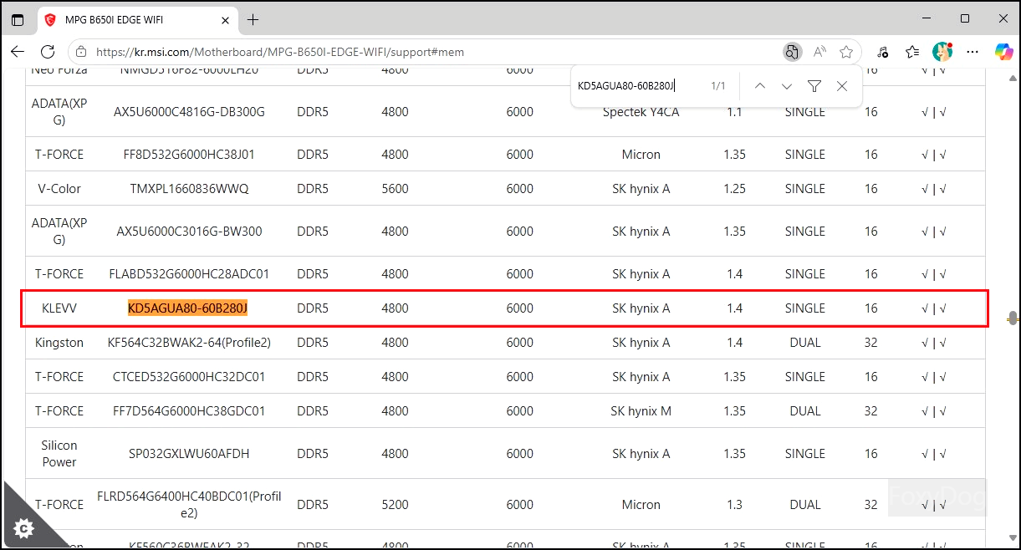Click Micron chipset in FF8D532G6000HC38J01 row
The image size is (1021, 550).
click(x=641, y=155)
